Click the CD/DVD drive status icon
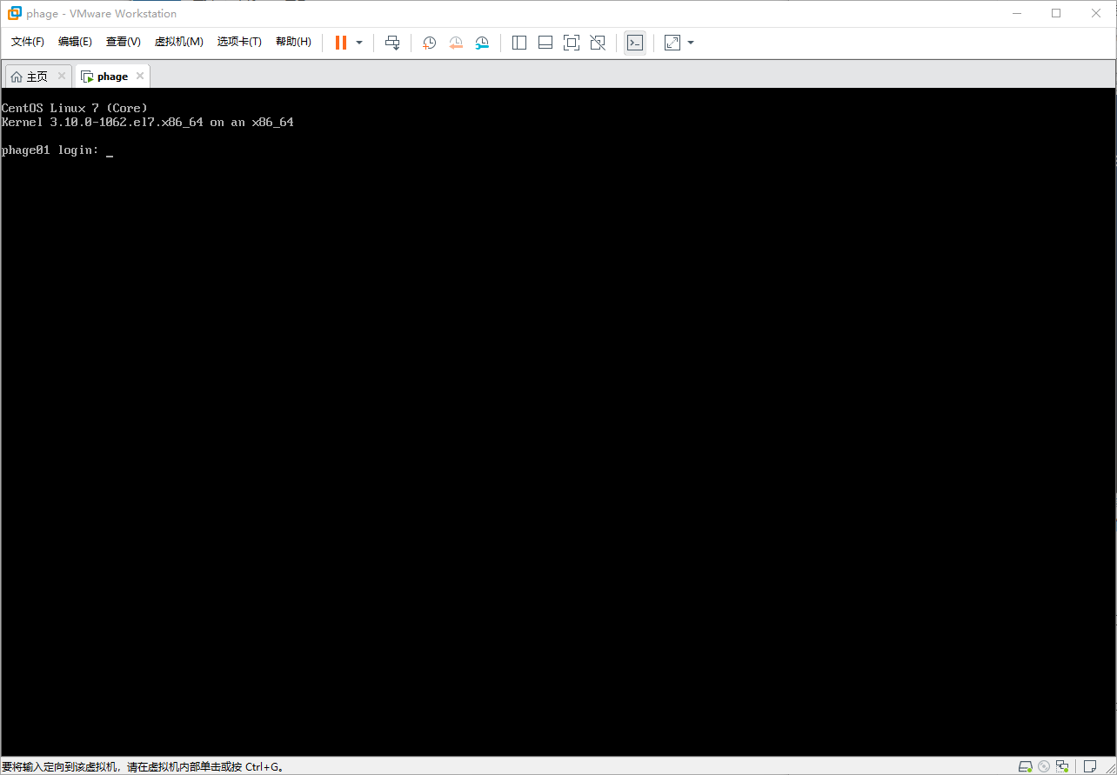This screenshot has height=775, width=1117. click(1044, 766)
